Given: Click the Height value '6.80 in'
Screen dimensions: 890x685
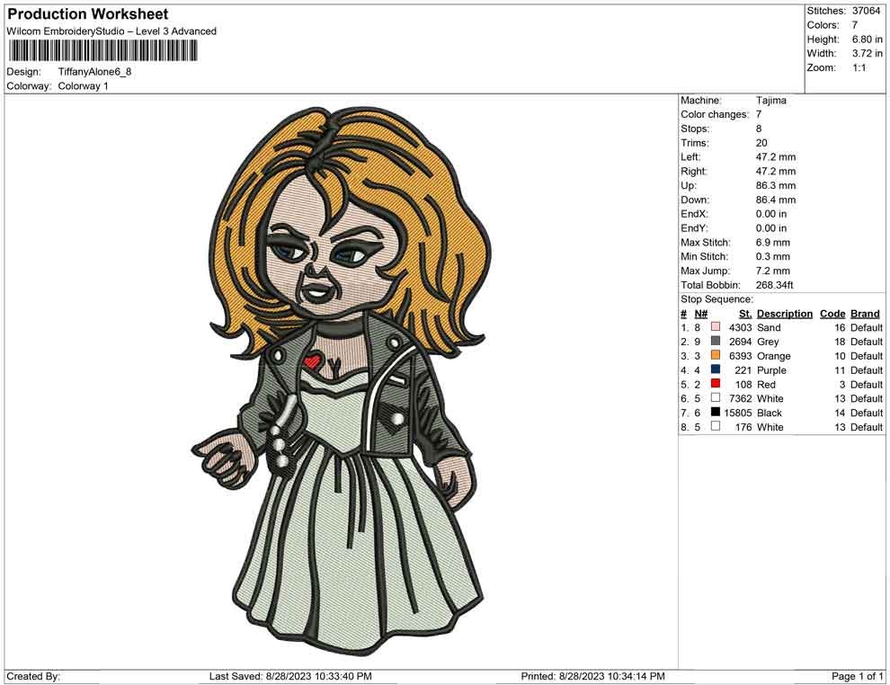Looking at the screenshot, I should tap(867, 40).
